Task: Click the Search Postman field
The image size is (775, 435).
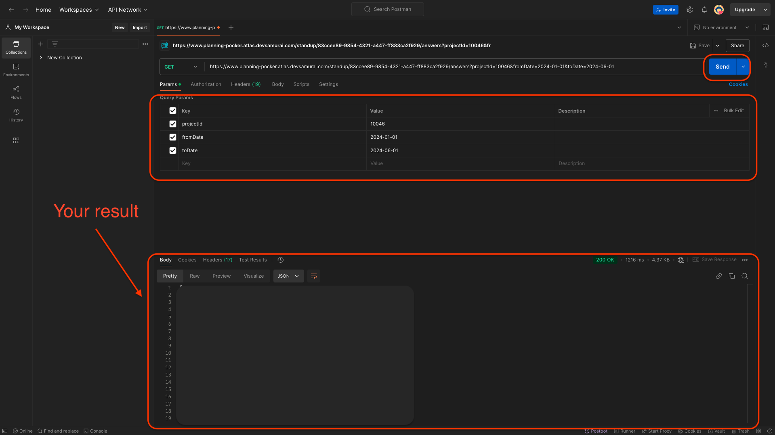Action: 388,9
